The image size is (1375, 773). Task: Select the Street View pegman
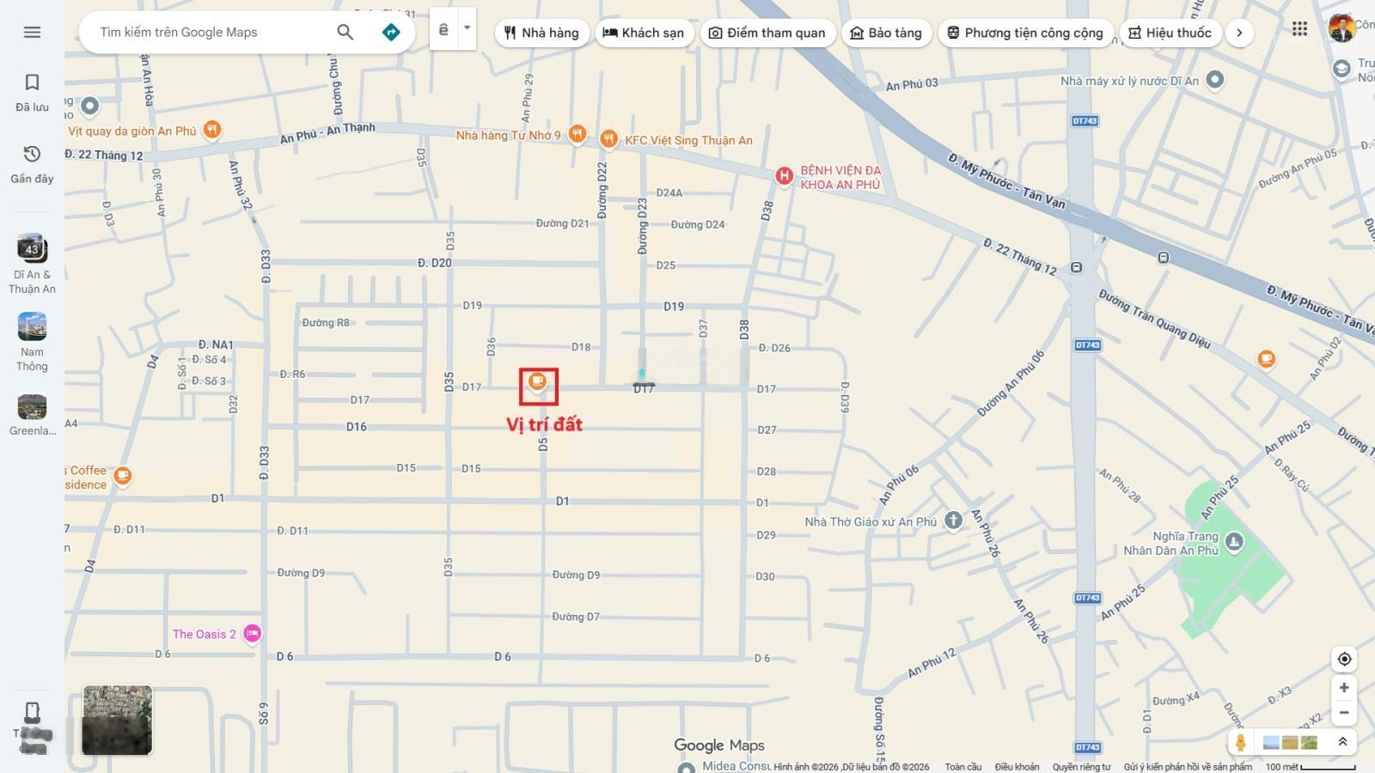tap(1240, 742)
